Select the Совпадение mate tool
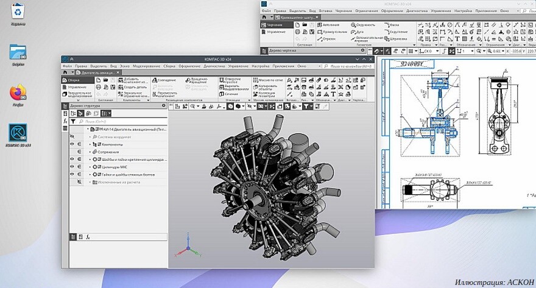The height and width of the screenshot is (288, 536). click(x=166, y=80)
